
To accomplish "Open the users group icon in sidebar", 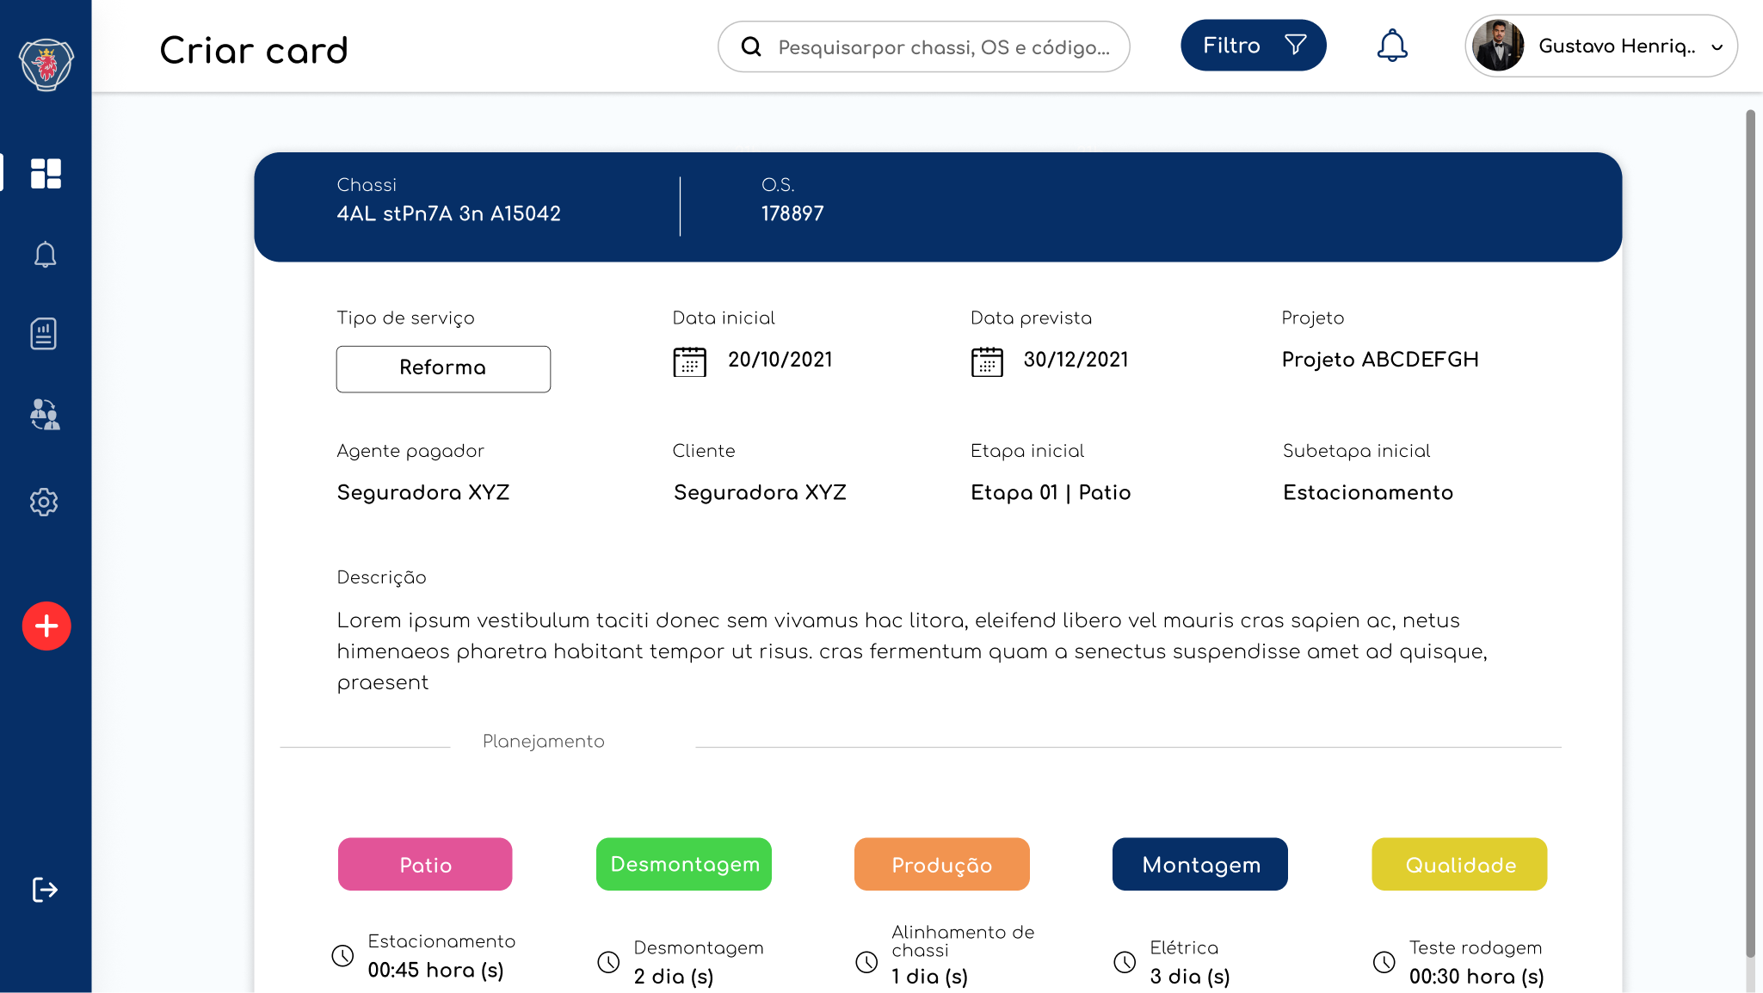I will [45, 415].
